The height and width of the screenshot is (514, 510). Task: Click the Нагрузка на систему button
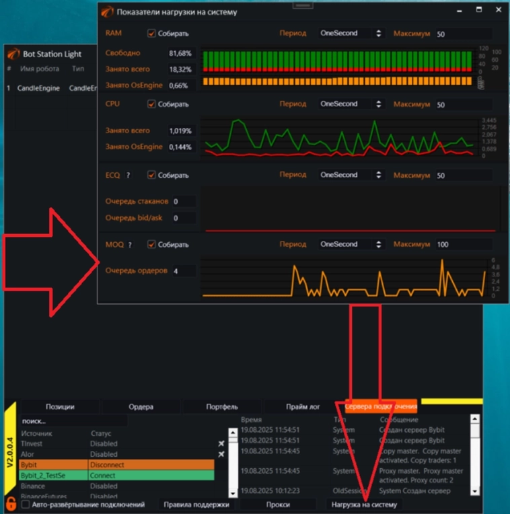tap(364, 505)
